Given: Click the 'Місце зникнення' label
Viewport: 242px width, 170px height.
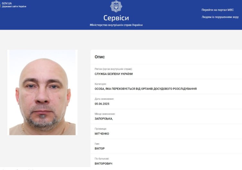Looking at the screenshot, I should point(105,114).
